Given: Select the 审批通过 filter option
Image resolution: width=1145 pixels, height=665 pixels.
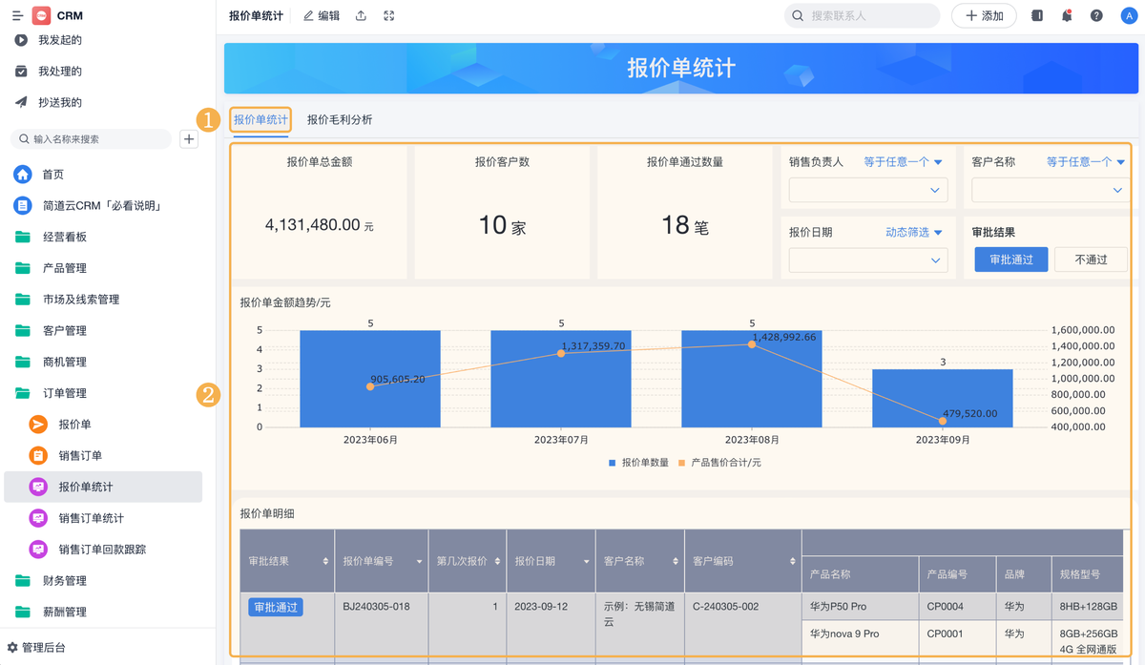Looking at the screenshot, I should [x=1010, y=260].
